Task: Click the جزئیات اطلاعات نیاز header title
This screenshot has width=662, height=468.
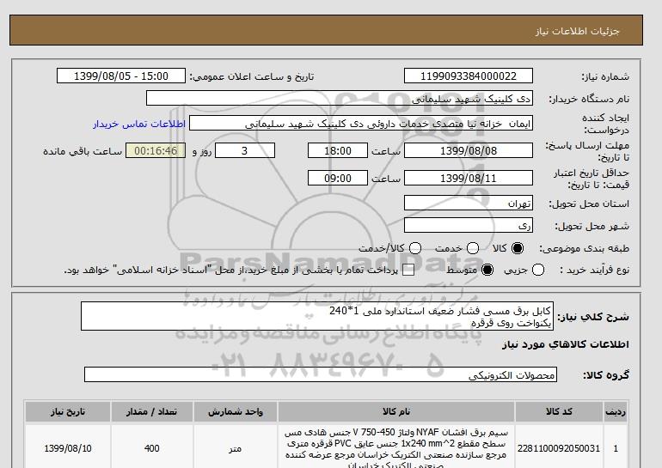Action: pyautogui.click(x=578, y=31)
